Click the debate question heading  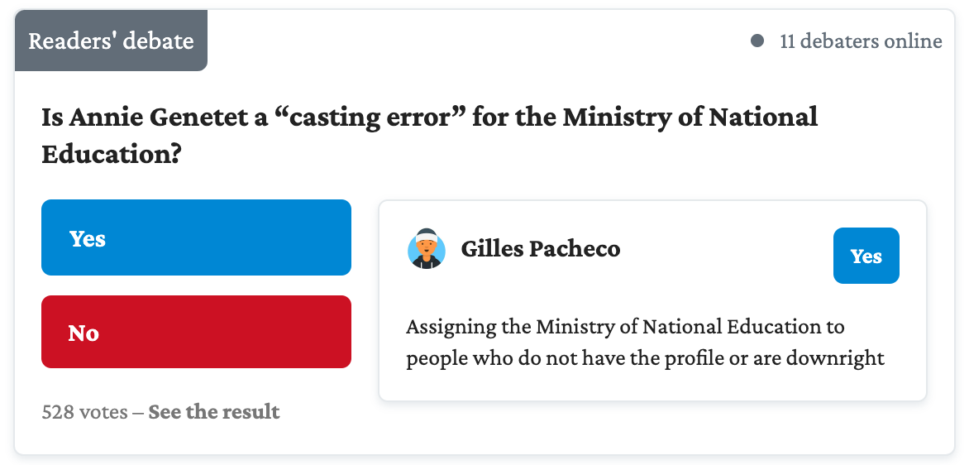point(429,135)
